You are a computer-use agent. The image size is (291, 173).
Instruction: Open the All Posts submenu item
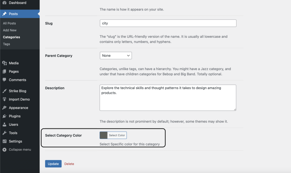point(9,23)
